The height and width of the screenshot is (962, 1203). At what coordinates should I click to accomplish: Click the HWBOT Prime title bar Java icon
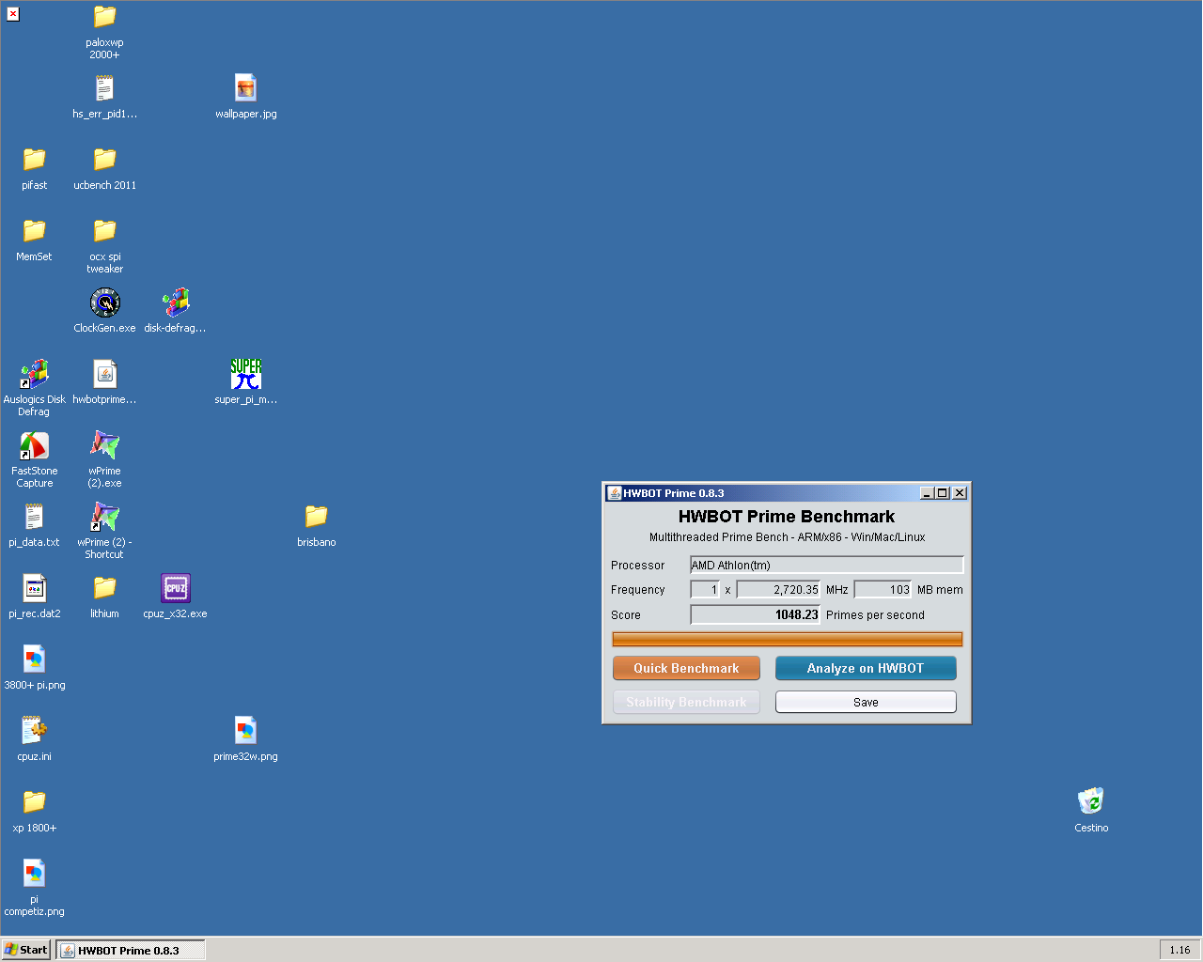pyautogui.click(x=615, y=492)
